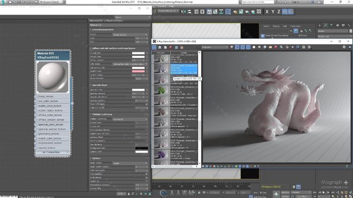Open scene explorer Edit menu
This screenshot has width=353, height=198.
(285, 26)
